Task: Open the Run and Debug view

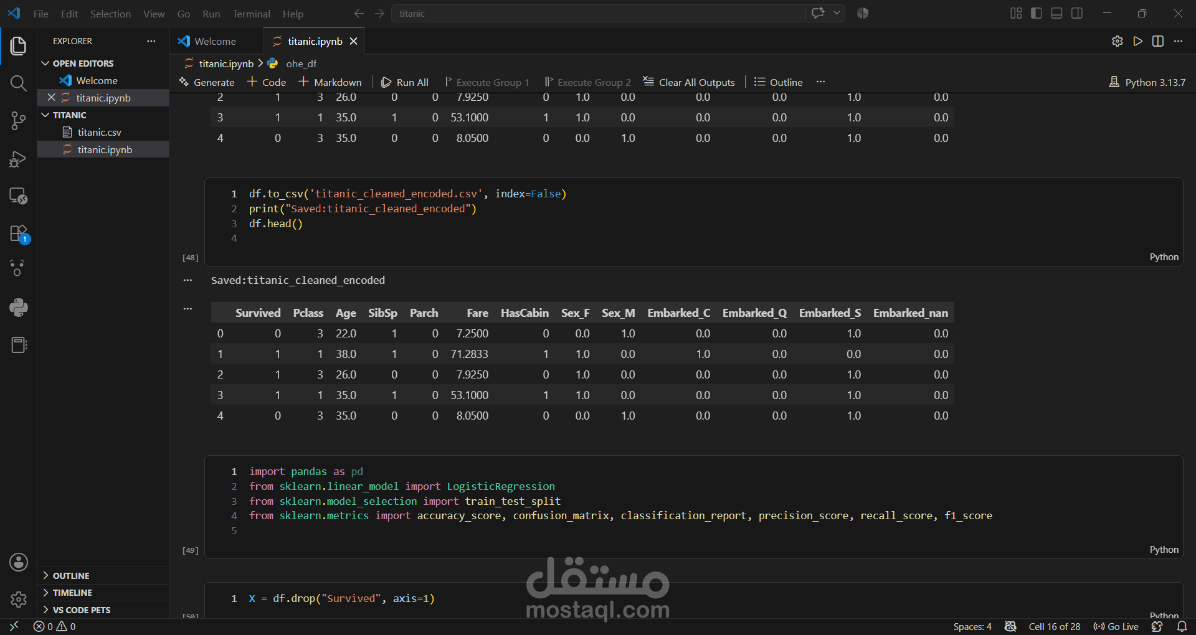Action: tap(19, 159)
